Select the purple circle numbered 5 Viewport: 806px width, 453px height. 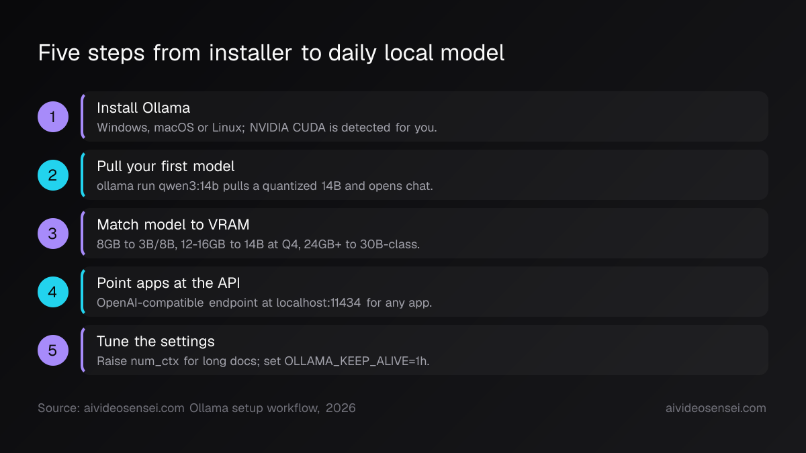click(x=53, y=350)
